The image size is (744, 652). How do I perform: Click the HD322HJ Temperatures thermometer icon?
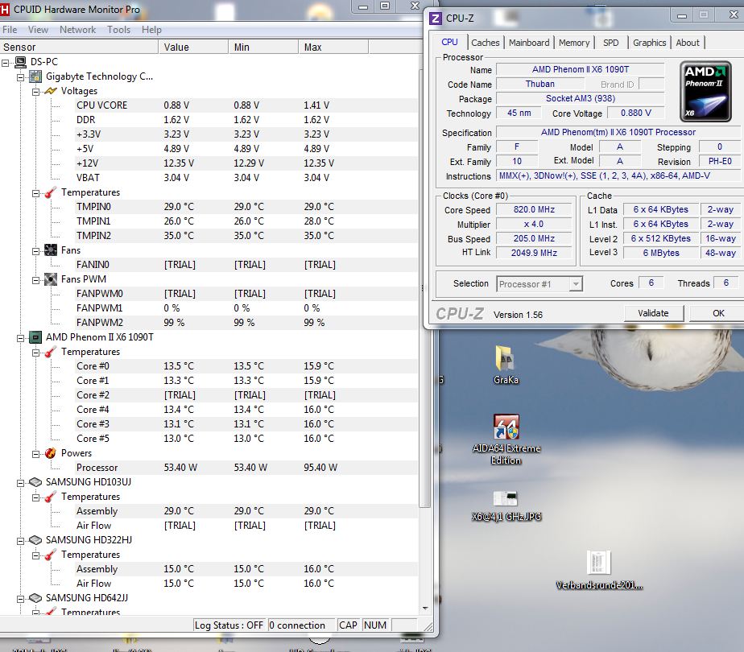pyautogui.click(x=51, y=555)
